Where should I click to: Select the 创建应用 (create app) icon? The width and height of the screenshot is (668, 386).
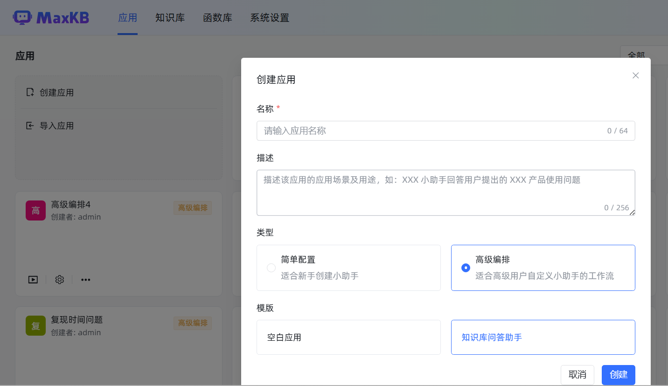click(30, 92)
